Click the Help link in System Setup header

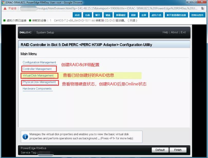pos(165,32)
